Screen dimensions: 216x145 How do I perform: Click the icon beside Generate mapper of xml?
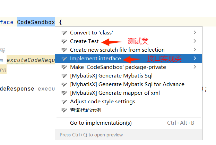click(64, 93)
